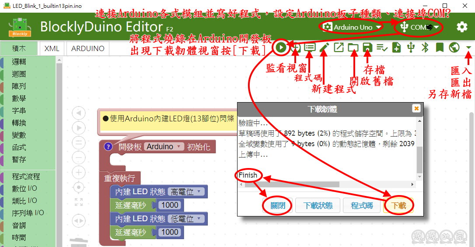This screenshot has width=475, height=247.
Task: Click the checklist lines icon in toolbar
Action: tap(382, 48)
